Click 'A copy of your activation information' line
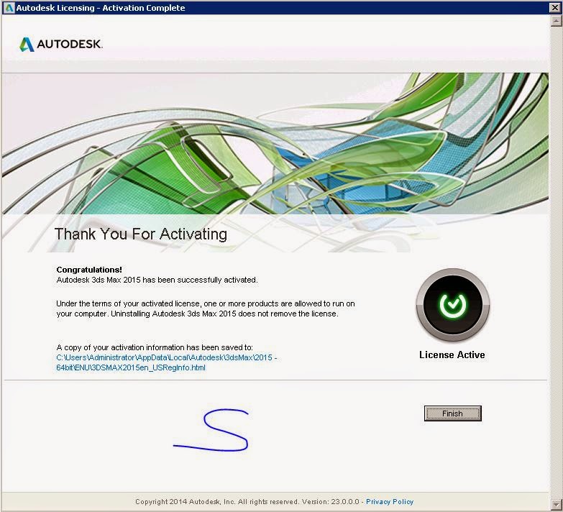 tap(155, 347)
